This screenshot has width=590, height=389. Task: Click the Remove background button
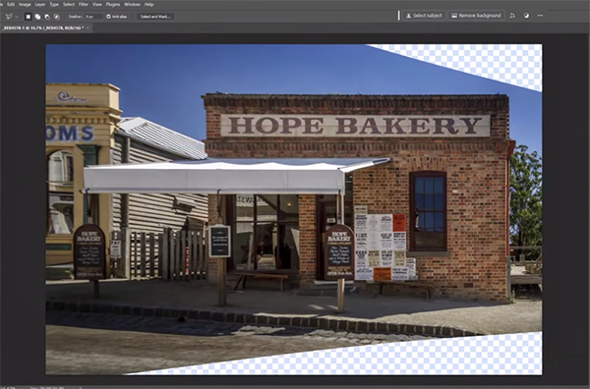(x=476, y=16)
